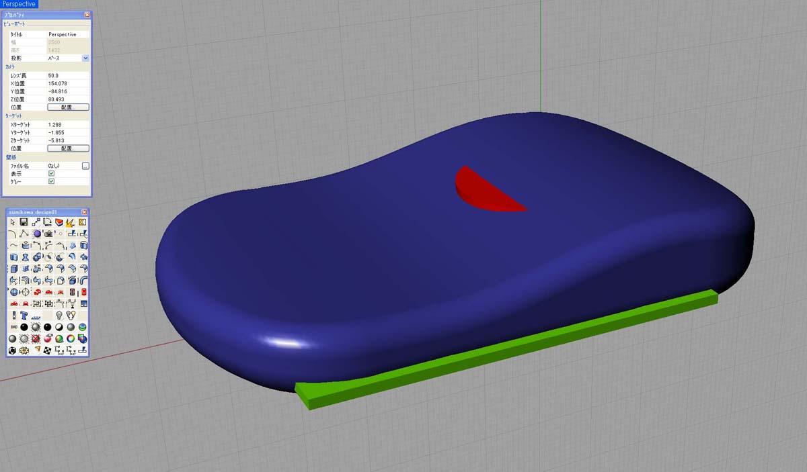Toggle the 表示 wallpaper checkbox

coord(51,173)
